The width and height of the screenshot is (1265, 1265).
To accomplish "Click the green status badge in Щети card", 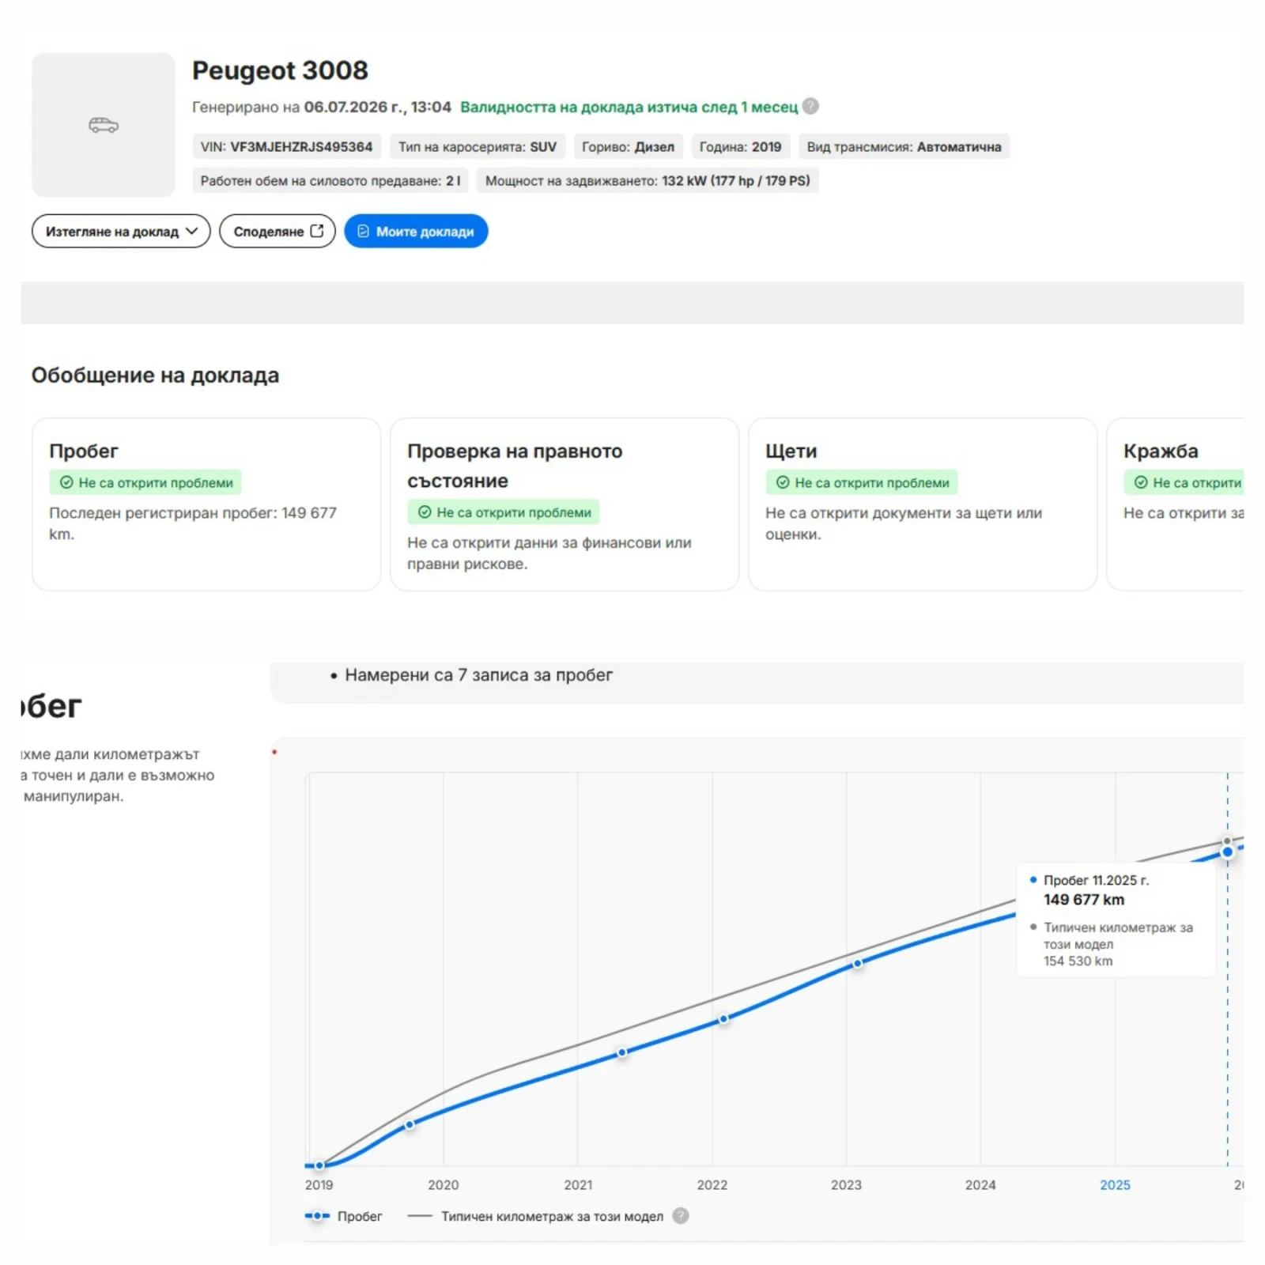I will click(x=862, y=482).
